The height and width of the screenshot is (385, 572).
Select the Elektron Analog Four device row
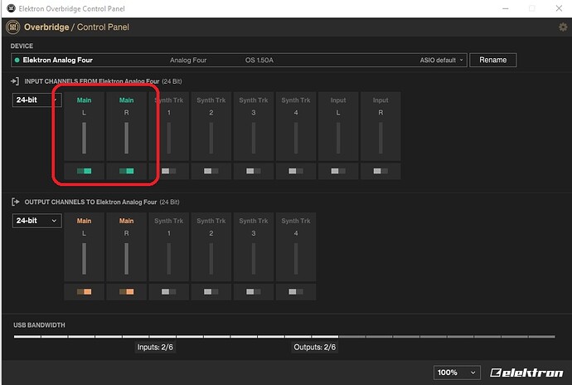tap(239, 60)
